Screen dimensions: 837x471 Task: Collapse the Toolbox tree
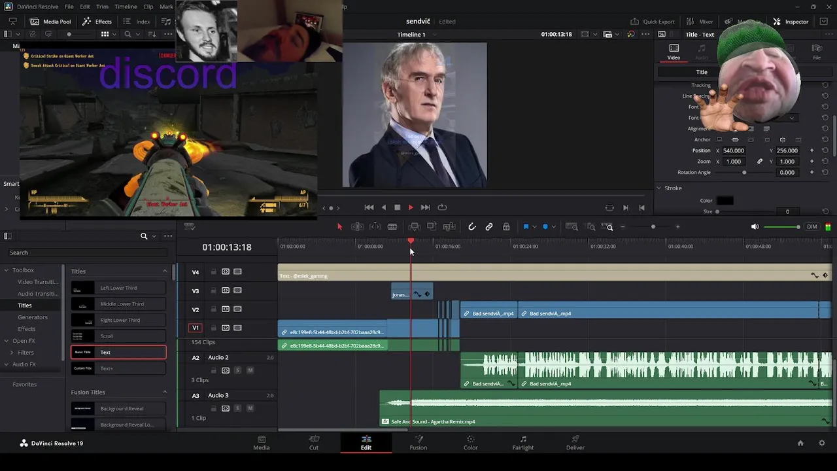click(7, 270)
